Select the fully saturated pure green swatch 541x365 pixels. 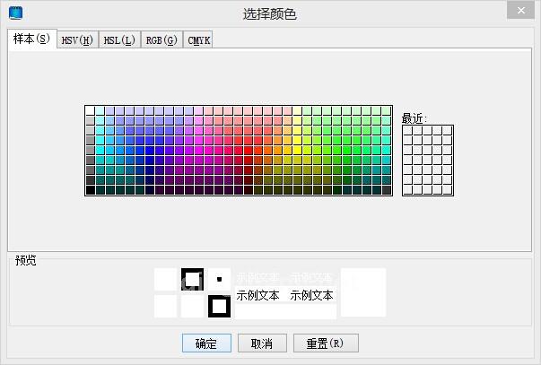tap(346, 151)
